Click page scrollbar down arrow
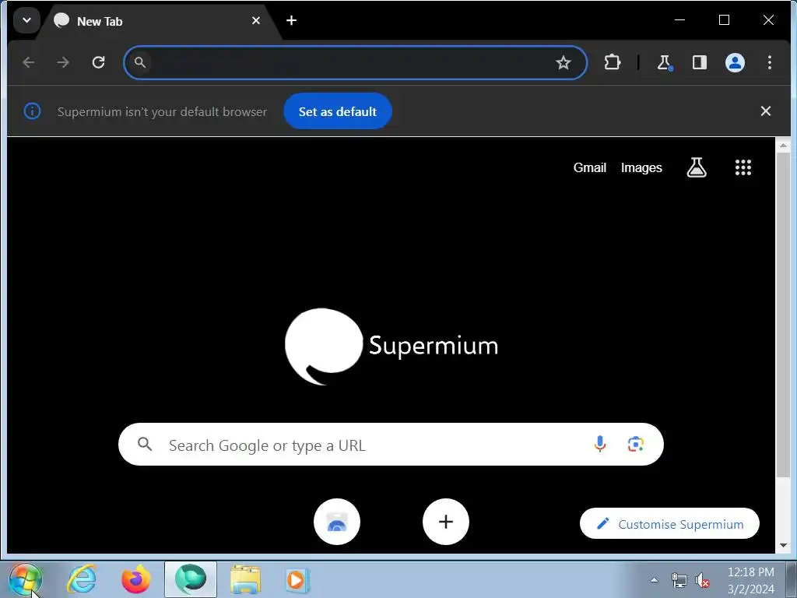The image size is (797, 598). click(783, 546)
